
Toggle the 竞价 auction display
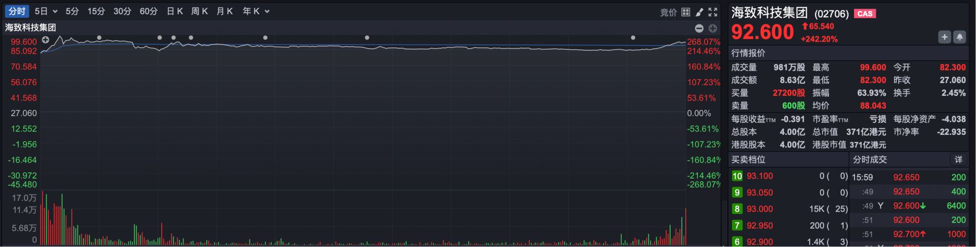point(668,12)
